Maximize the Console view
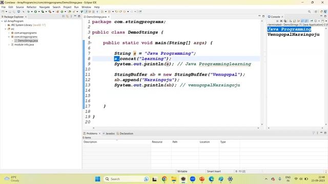 point(325,16)
